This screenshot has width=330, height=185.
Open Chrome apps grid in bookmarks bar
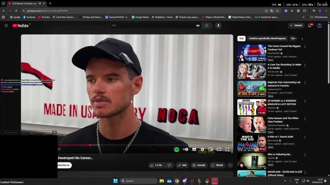3,17
